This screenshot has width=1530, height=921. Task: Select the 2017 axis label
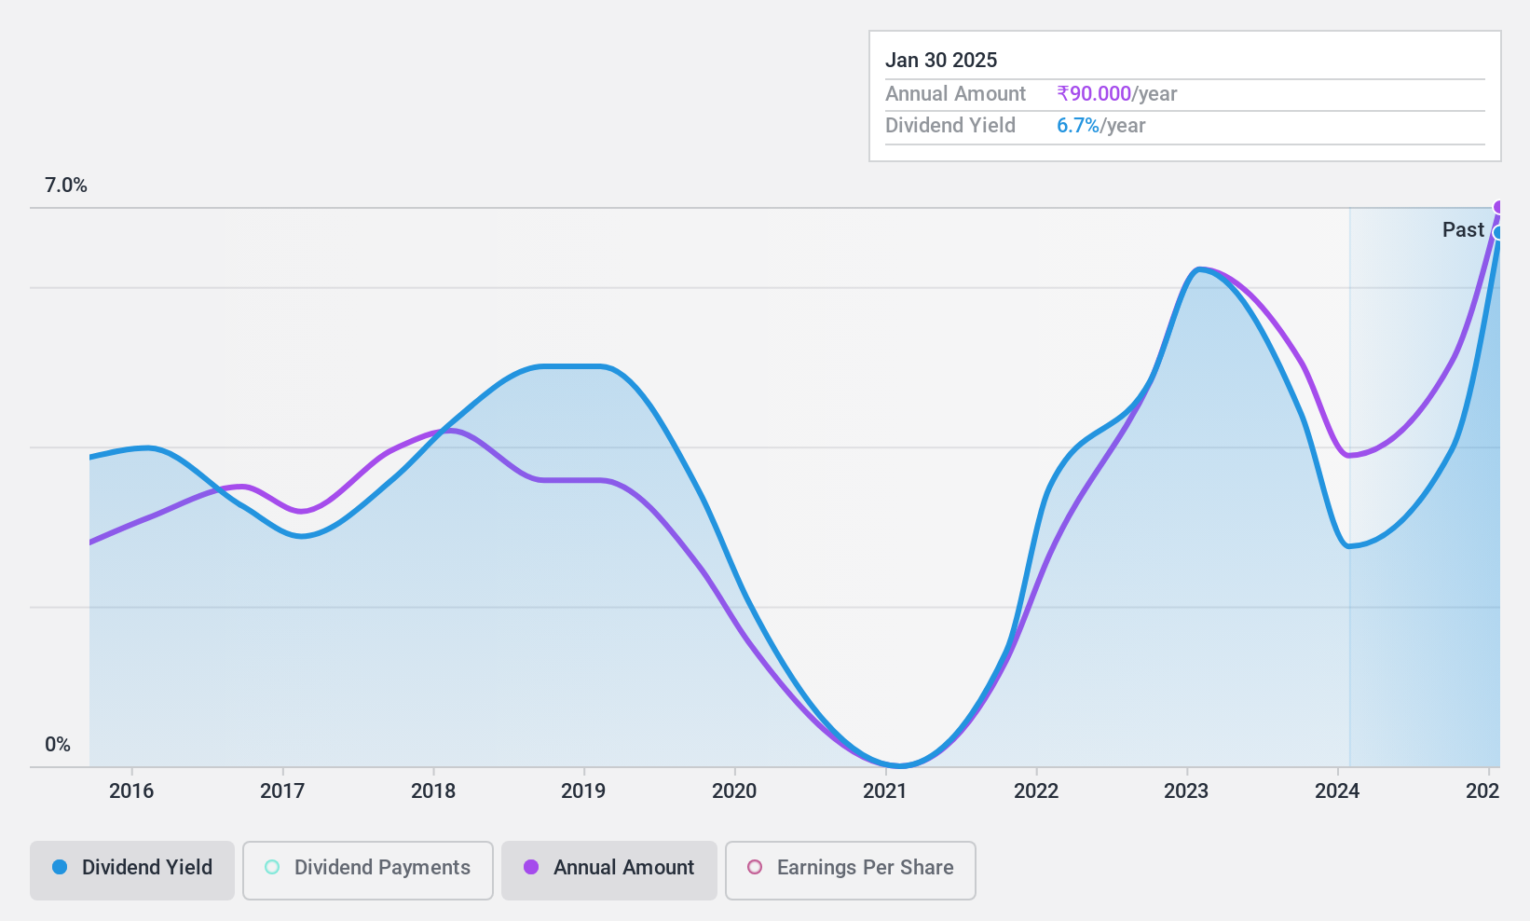282,791
